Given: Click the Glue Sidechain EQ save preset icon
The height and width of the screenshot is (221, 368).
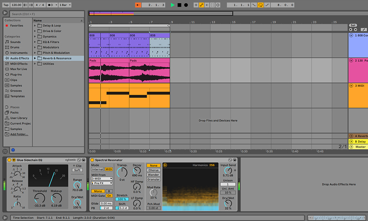Looking at the screenshot, I should 83,160.
